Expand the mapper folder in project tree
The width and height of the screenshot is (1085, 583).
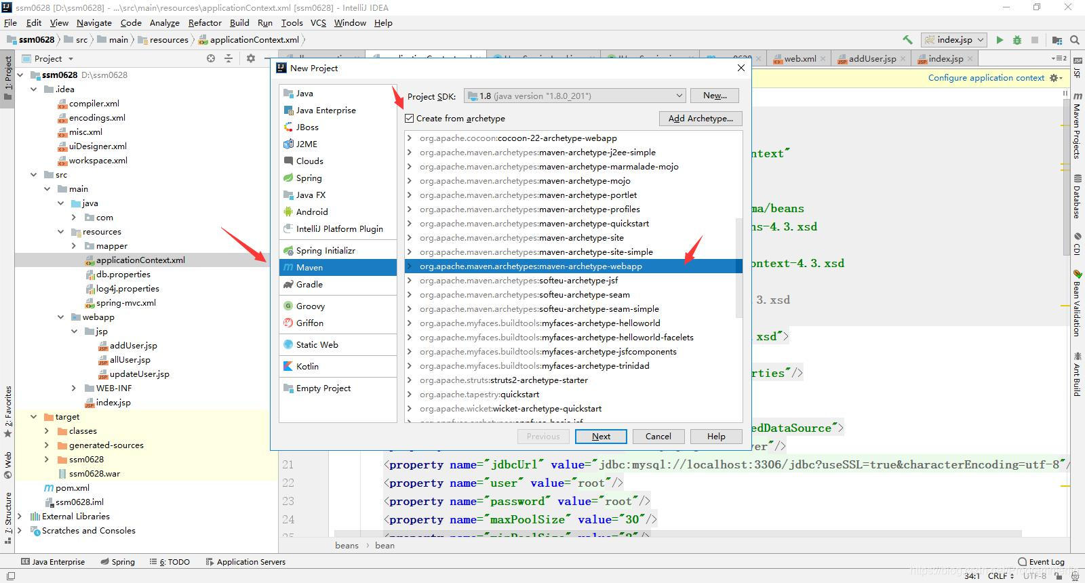click(x=74, y=245)
